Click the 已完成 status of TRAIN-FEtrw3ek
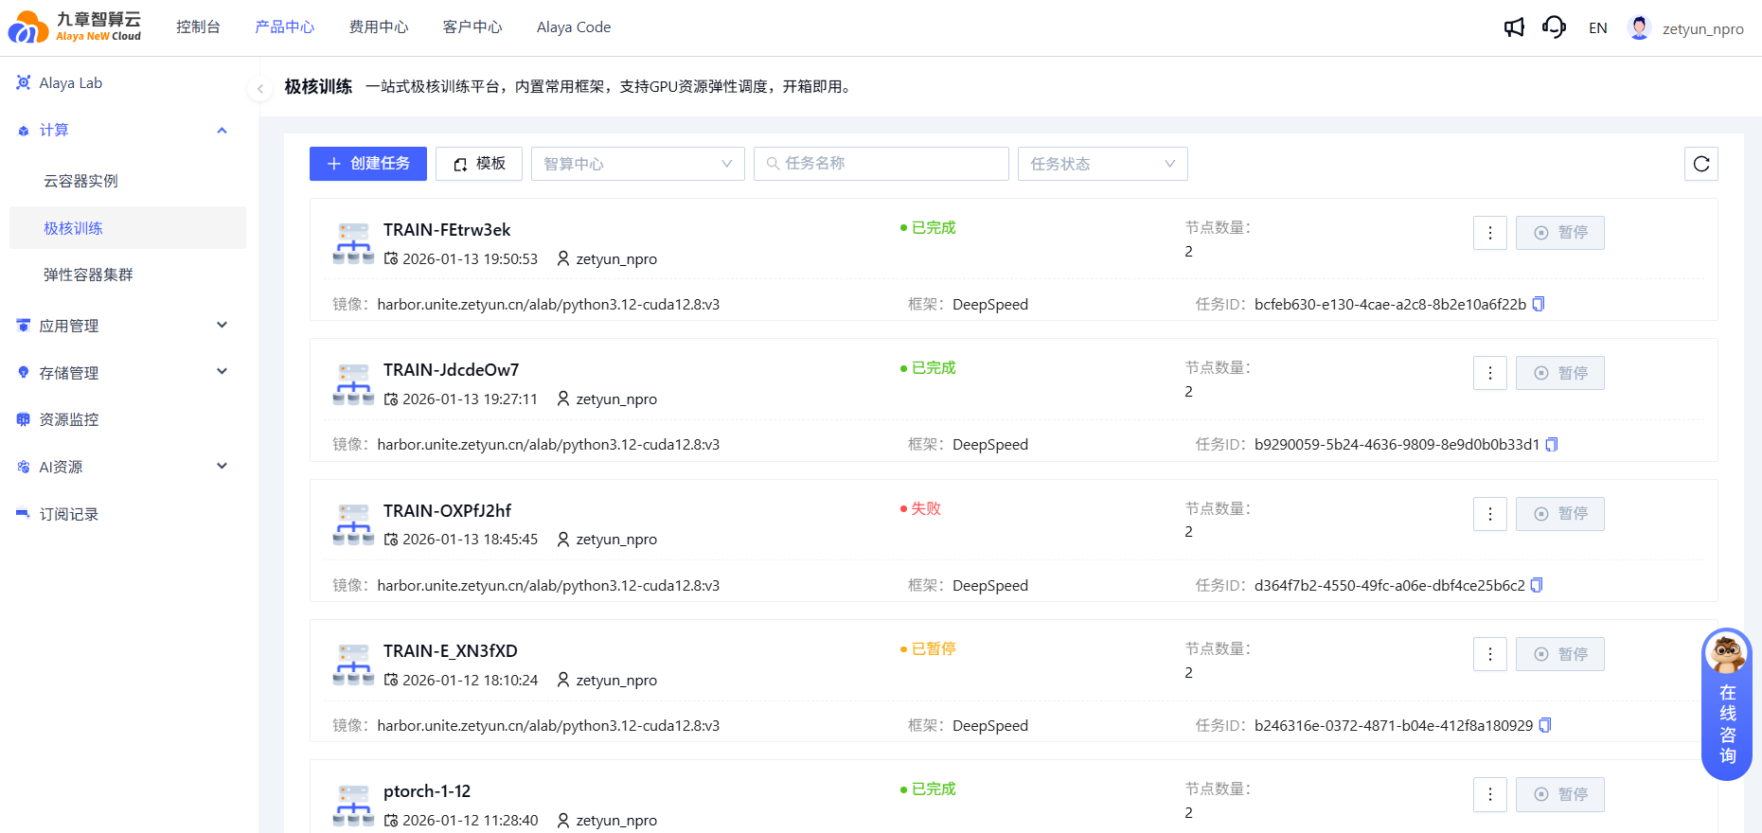The width and height of the screenshot is (1762, 833). pyautogui.click(x=928, y=227)
